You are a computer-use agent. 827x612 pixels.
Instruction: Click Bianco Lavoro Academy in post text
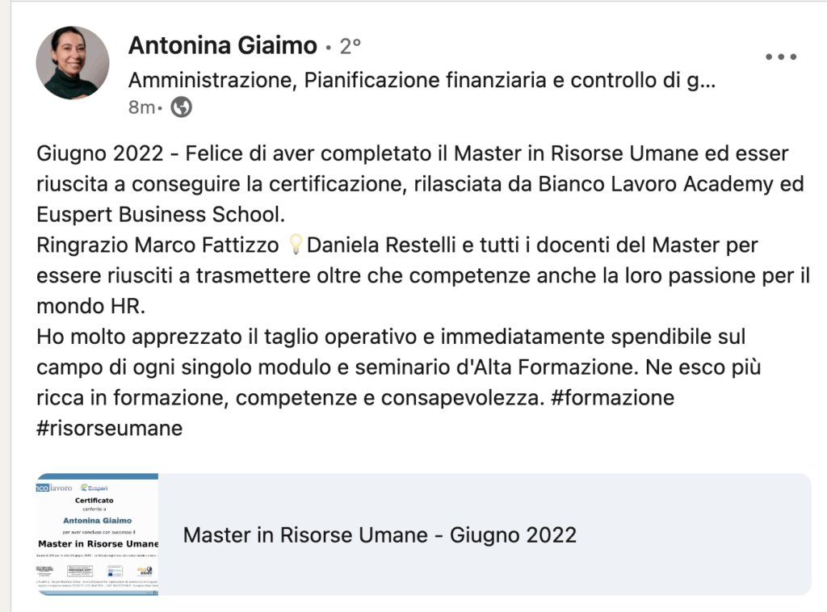tap(670, 182)
